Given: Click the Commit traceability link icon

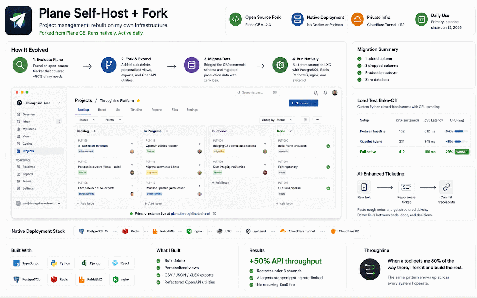Looking at the screenshot, I should [x=446, y=187].
